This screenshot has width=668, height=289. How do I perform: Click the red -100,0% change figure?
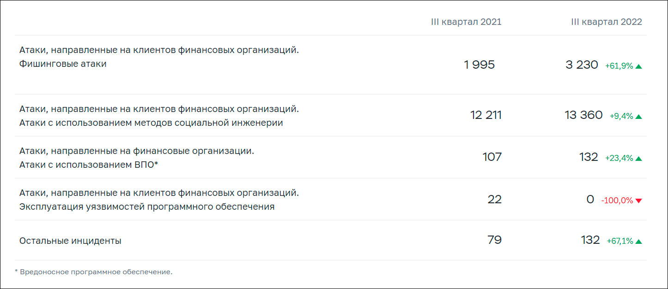(x=617, y=201)
